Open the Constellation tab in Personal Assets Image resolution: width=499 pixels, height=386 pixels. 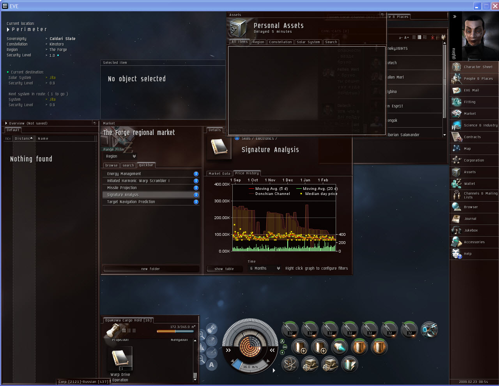pyautogui.click(x=280, y=42)
